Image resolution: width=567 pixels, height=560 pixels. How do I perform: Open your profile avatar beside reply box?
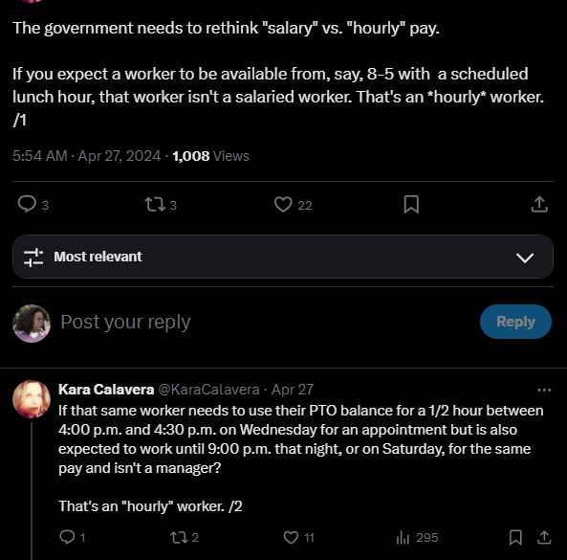tap(32, 324)
